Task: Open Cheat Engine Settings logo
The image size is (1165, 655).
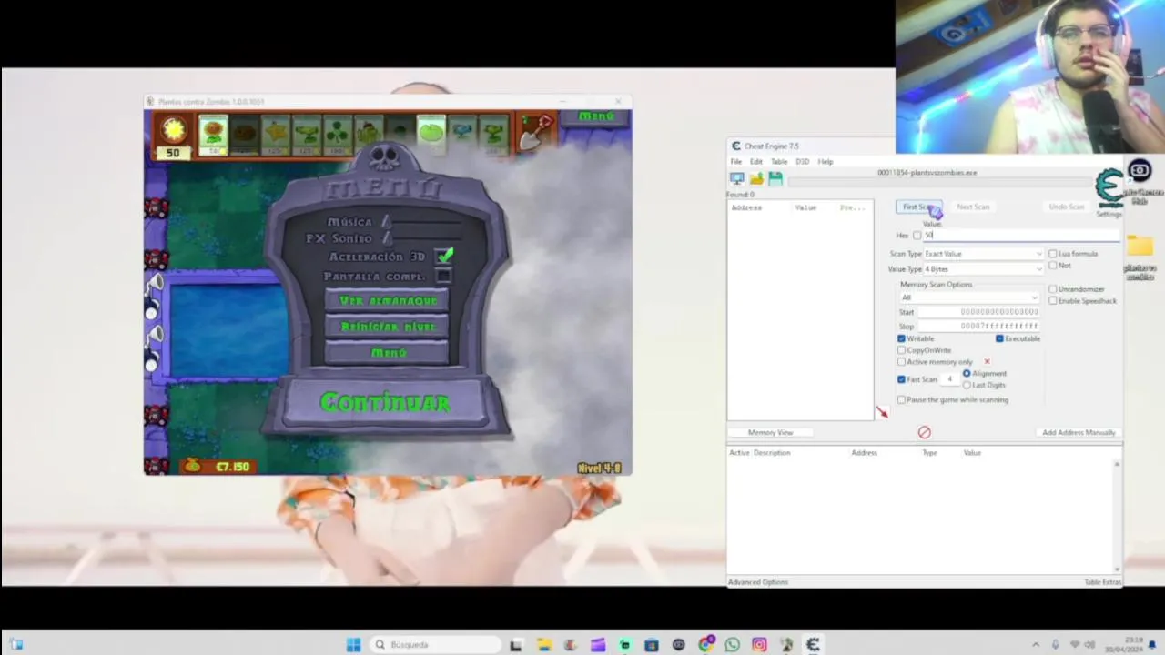Action: (x=1109, y=189)
